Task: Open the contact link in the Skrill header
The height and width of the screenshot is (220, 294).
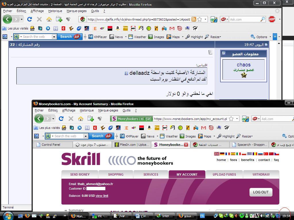Action: (x=264, y=160)
